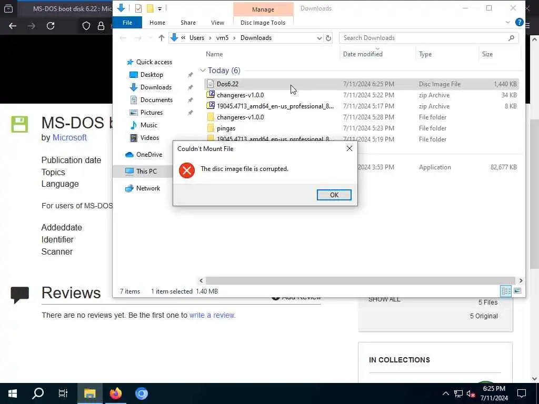
Task: Open Desktop in the navigation pane
Action: (151, 75)
